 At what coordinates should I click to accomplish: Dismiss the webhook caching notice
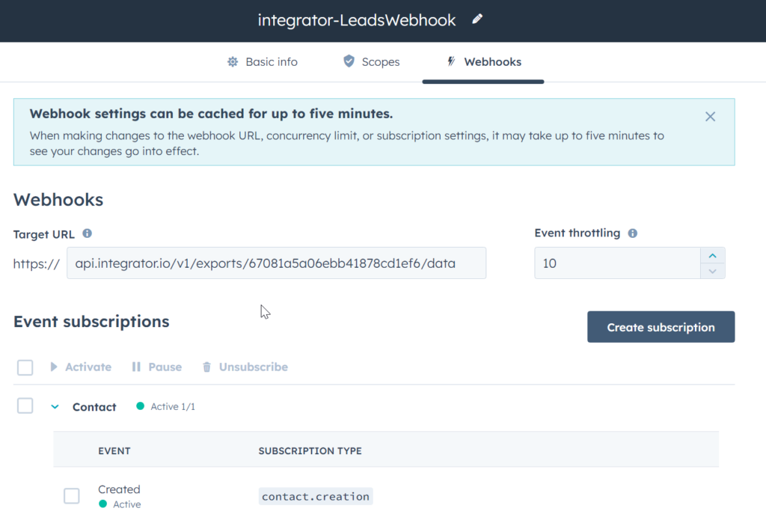710,117
